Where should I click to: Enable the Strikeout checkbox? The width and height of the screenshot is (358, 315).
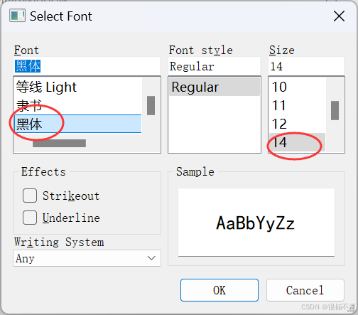coord(30,196)
